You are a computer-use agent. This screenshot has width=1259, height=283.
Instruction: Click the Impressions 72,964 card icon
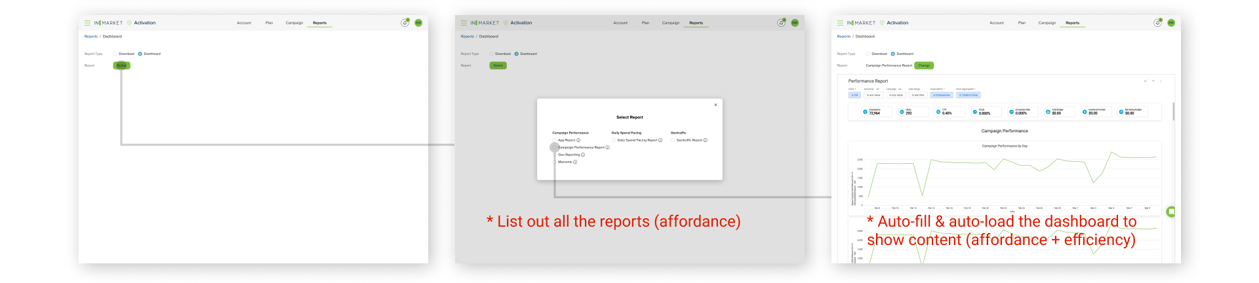point(865,112)
